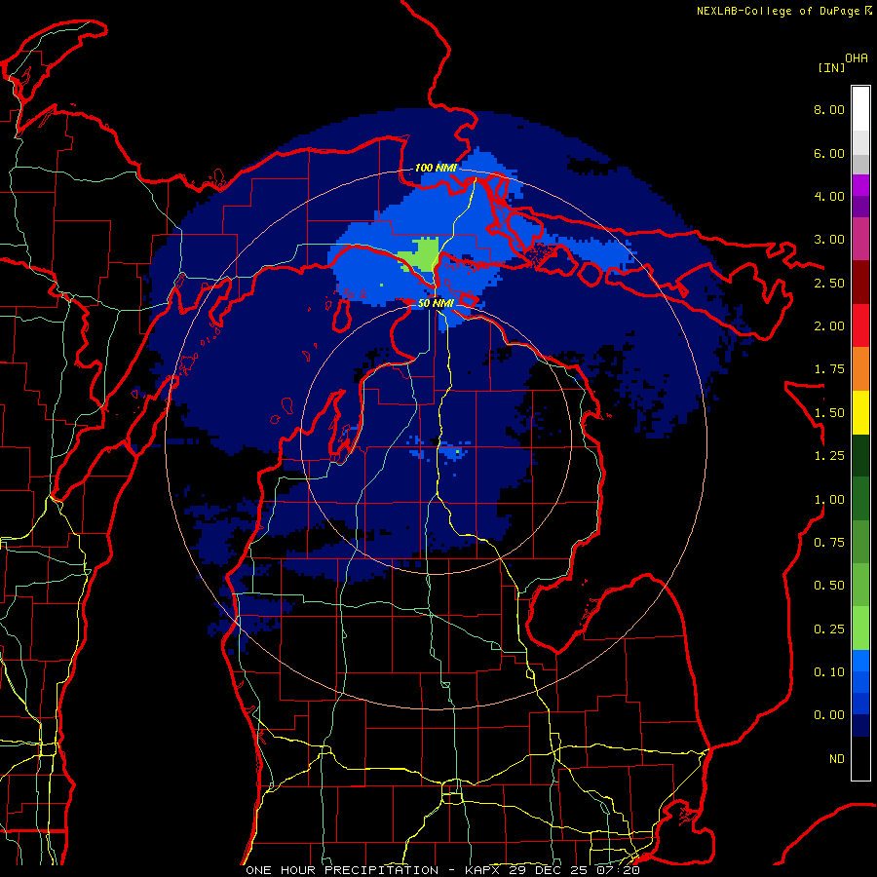The width and height of the screenshot is (877, 877).
Task: Pick the yellow swatch beside 1.50
Action: click(860, 413)
